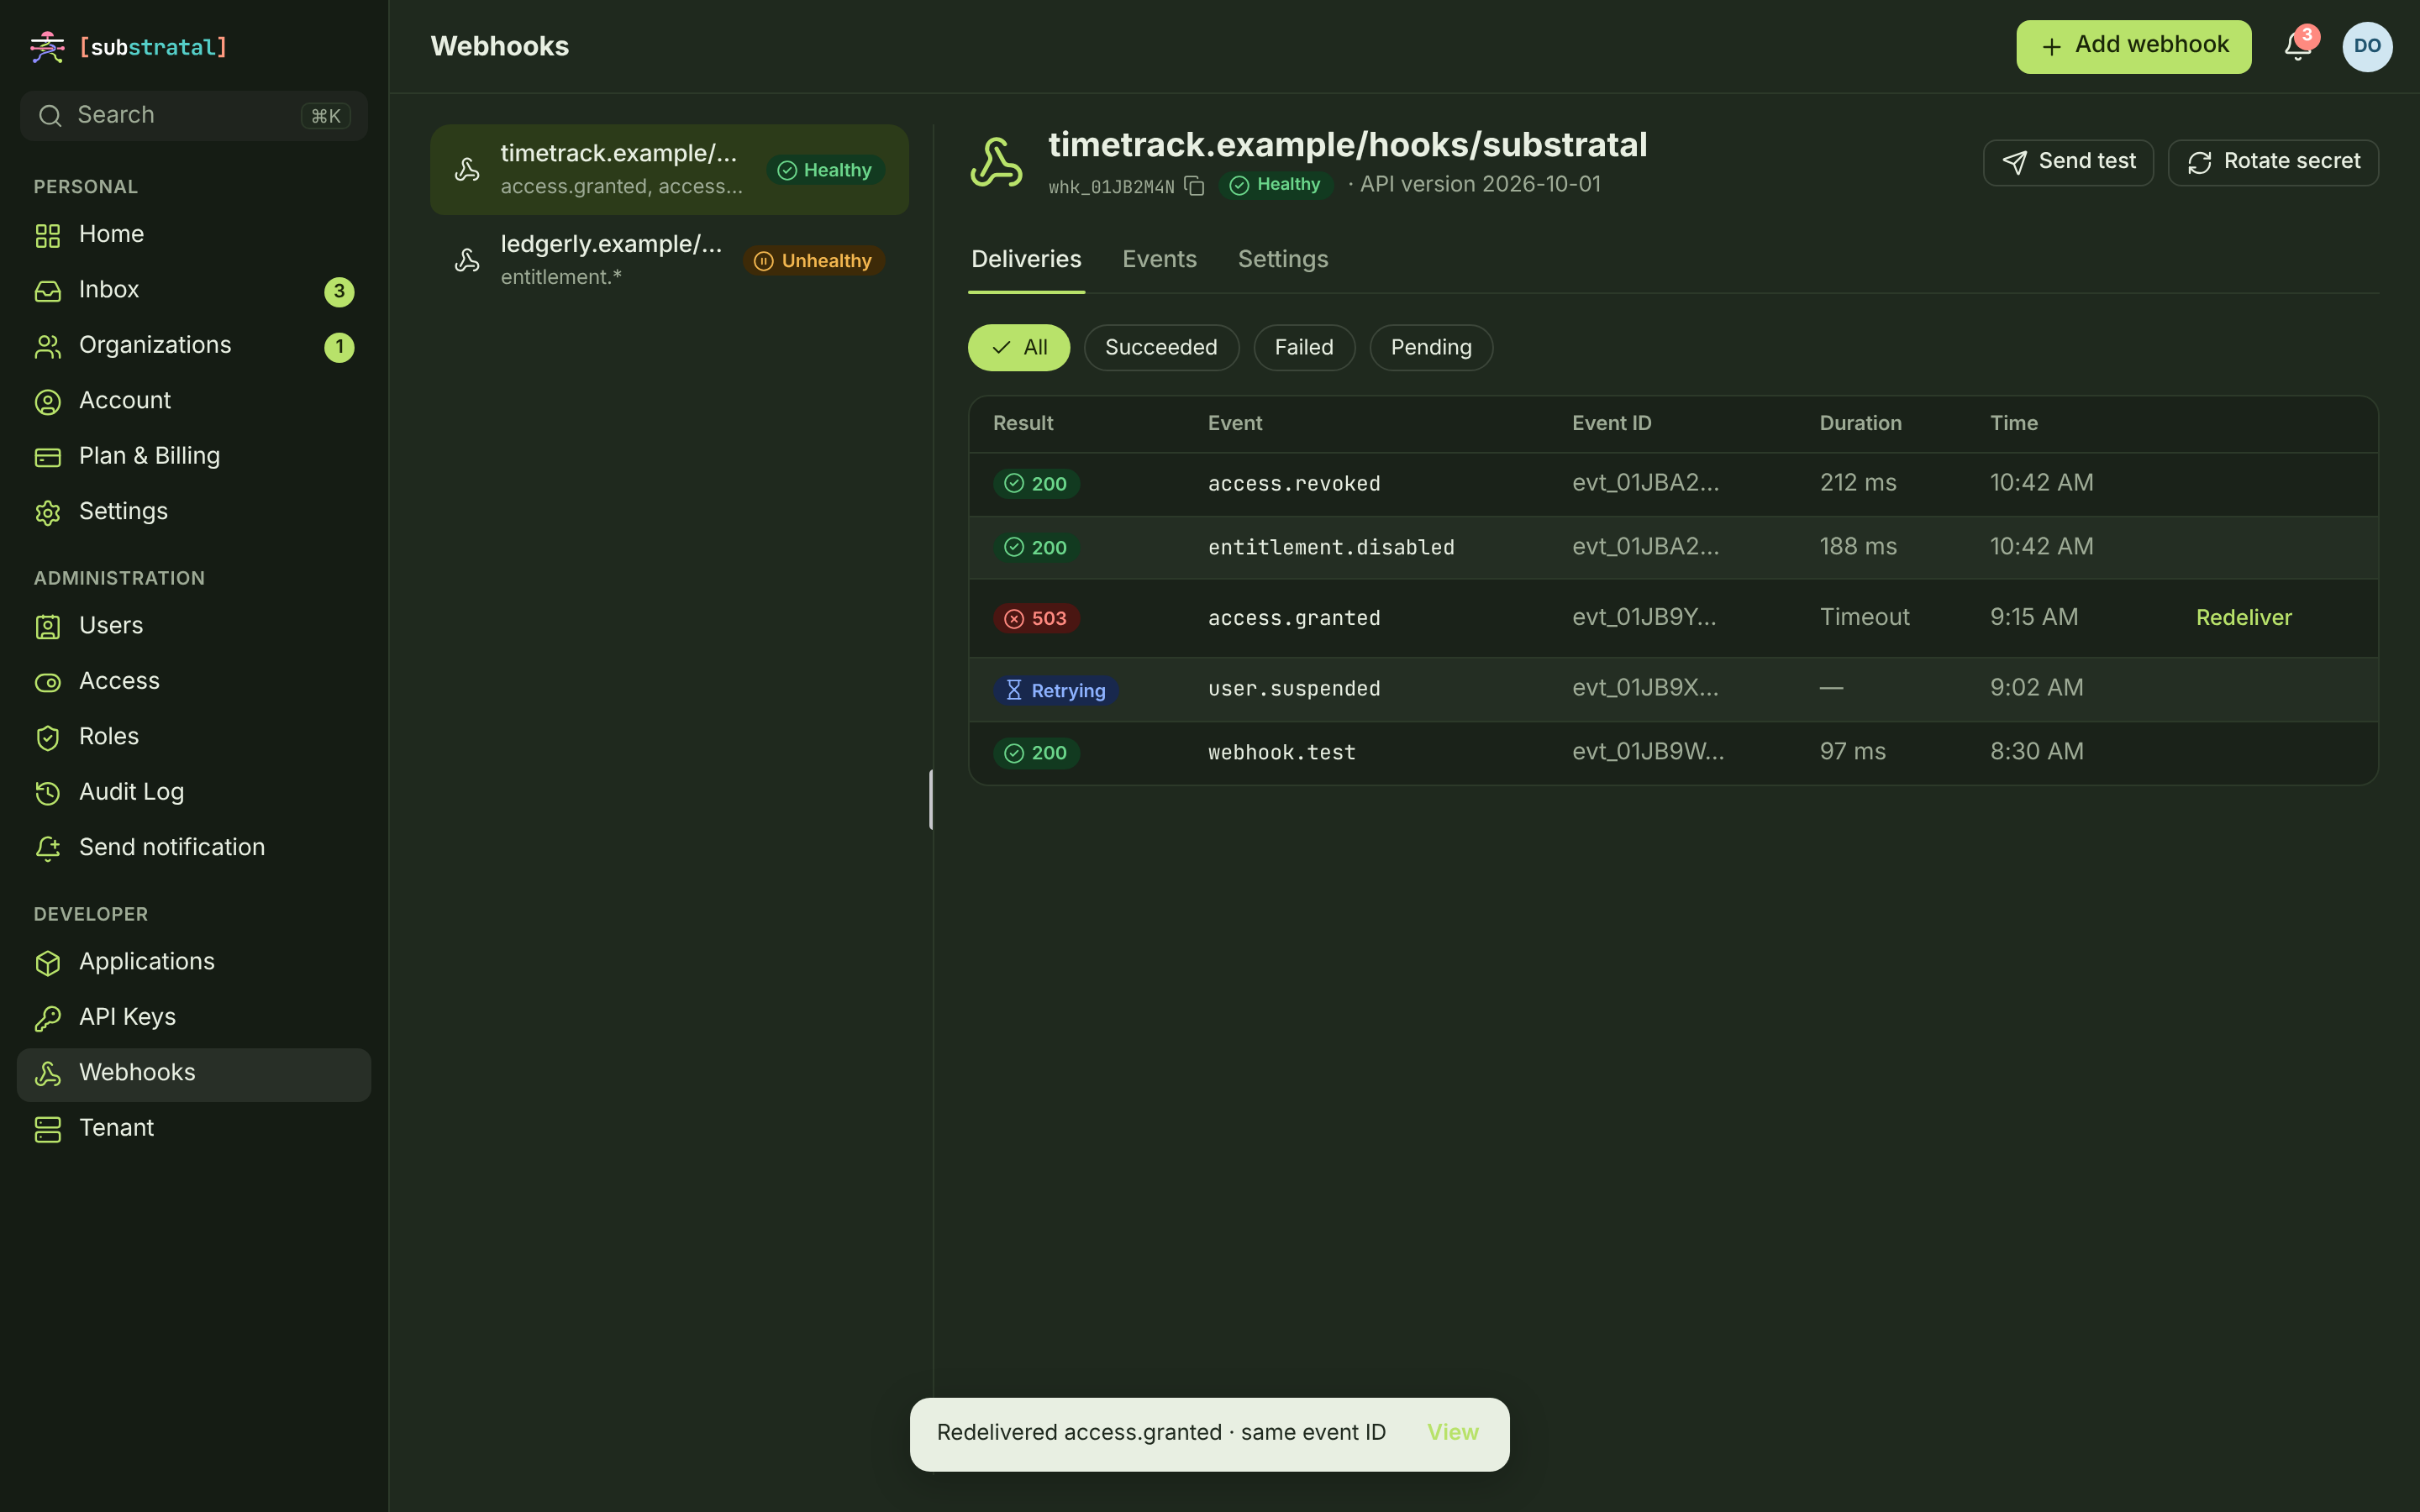Screen dimensions: 2420x1512
Task: Open the Audit Log
Action: (x=194, y=792)
